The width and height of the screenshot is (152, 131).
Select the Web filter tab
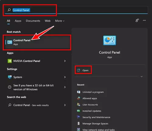pos(48,21)
